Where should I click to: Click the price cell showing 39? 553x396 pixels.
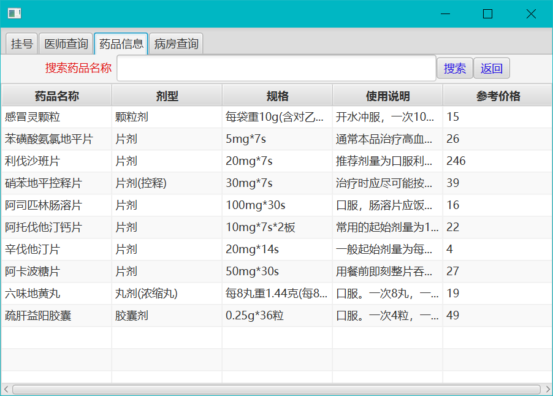click(x=498, y=183)
